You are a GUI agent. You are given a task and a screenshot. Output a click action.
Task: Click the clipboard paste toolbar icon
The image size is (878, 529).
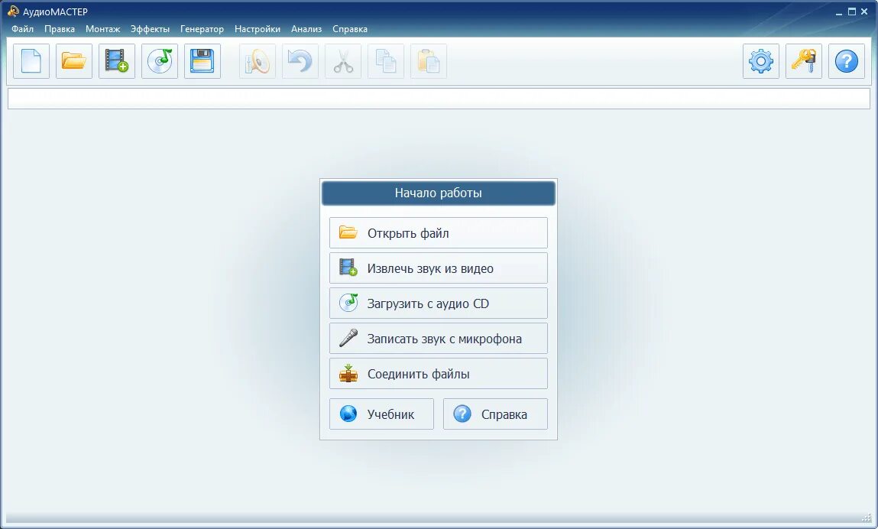tap(429, 61)
